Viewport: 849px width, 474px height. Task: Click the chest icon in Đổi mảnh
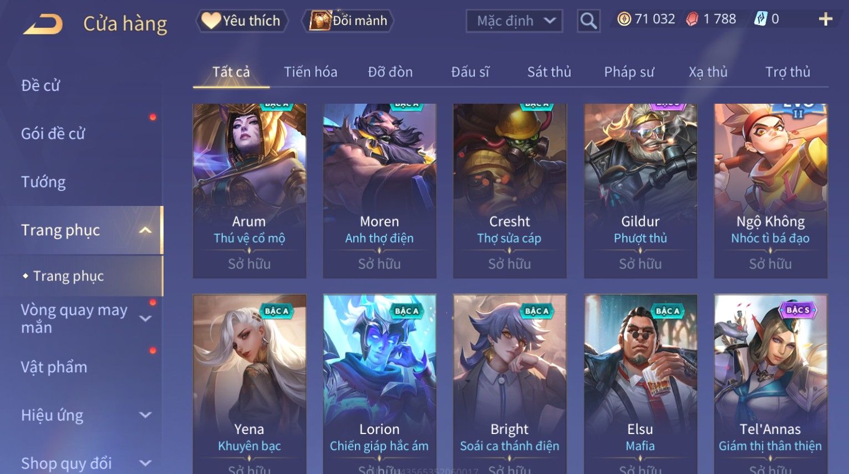pos(320,21)
